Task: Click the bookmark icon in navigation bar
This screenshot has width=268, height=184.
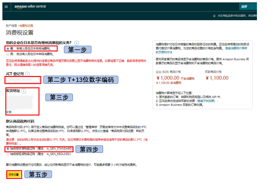Action: click(x=214, y=16)
